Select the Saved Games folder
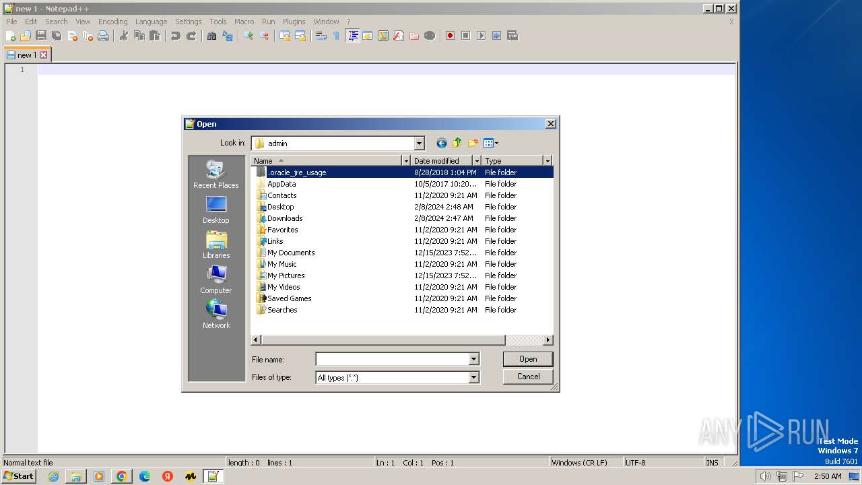The image size is (862, 485). tap(290, 298)
